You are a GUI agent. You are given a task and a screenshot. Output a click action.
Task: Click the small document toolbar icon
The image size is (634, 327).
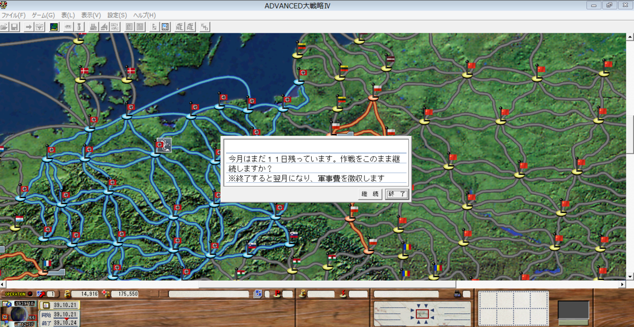154,26
